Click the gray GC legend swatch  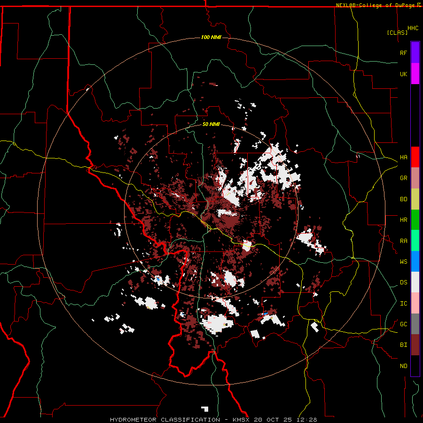click(415, 324)
